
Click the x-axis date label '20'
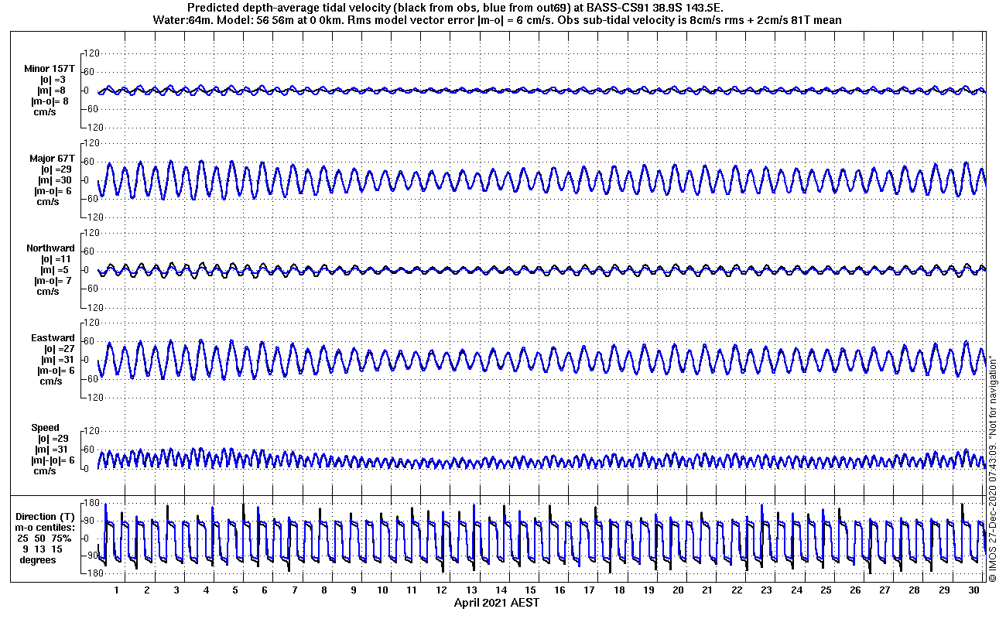[x=678, y=590]
